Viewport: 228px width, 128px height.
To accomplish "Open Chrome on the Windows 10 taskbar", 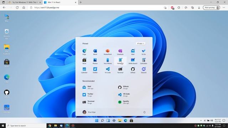I will 50,126.
